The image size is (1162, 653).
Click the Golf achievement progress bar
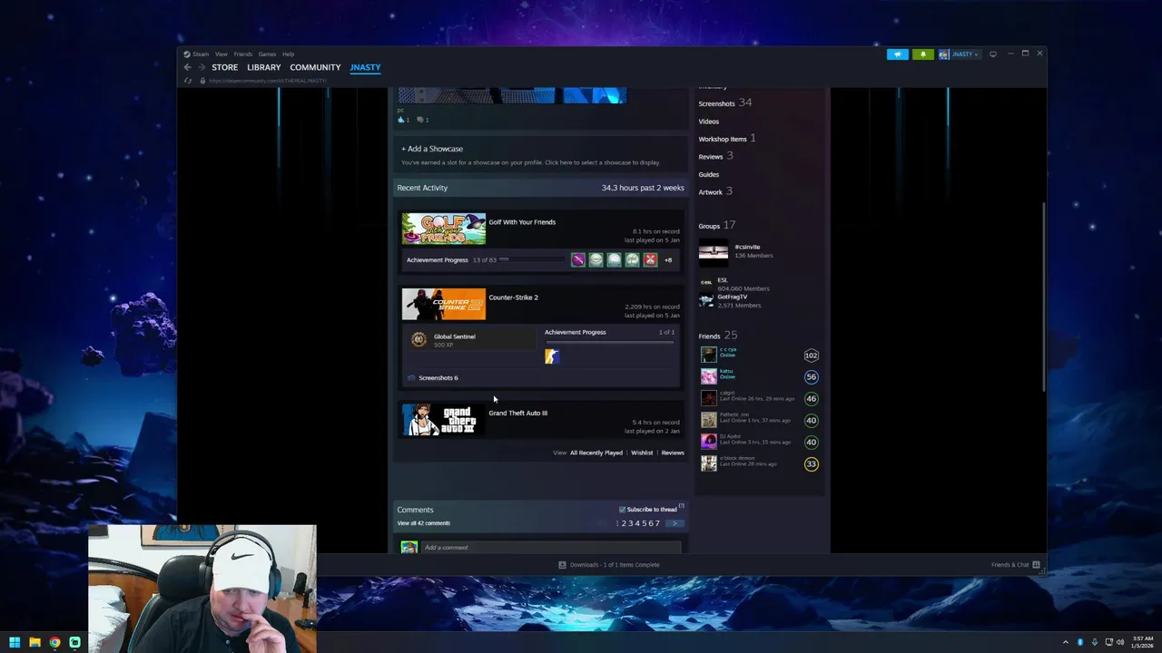click(532, 260)
